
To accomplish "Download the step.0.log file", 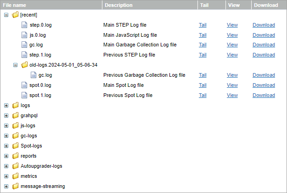I will (x=264, y=25).
